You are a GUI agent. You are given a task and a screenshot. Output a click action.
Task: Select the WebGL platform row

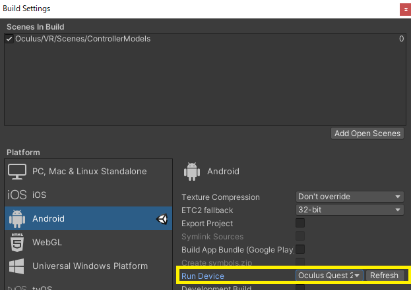pos(88,242)
